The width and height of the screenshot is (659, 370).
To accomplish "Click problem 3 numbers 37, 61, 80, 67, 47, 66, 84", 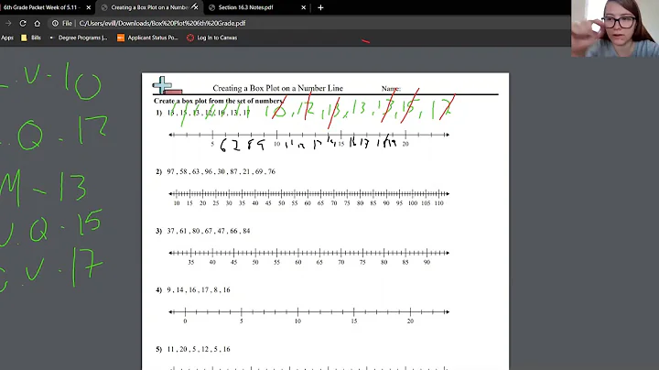I will 209,231.
